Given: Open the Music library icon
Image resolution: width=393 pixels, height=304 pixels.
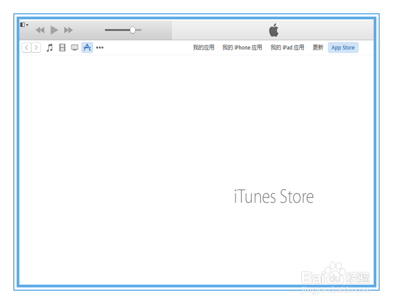Looking at the screenshot, I should pyautogui.click(x=50, y=48).
